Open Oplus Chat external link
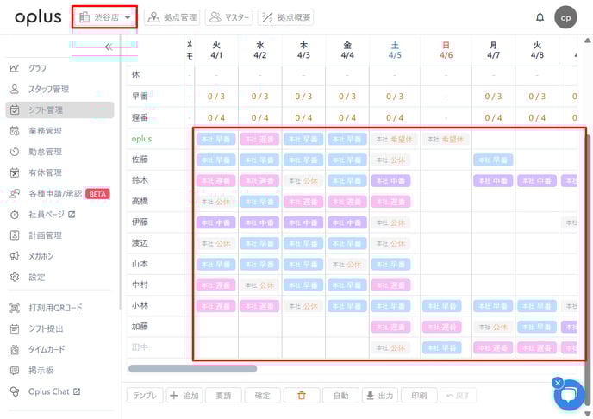Image resolution: width=593 pixels, height=419 pixels. click(53, 391)
